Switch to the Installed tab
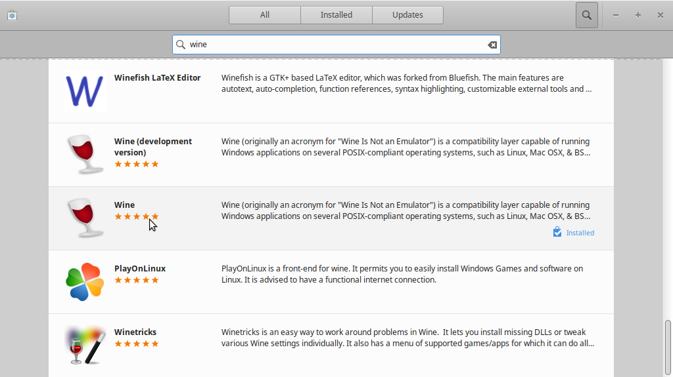 tap(336, 15)
